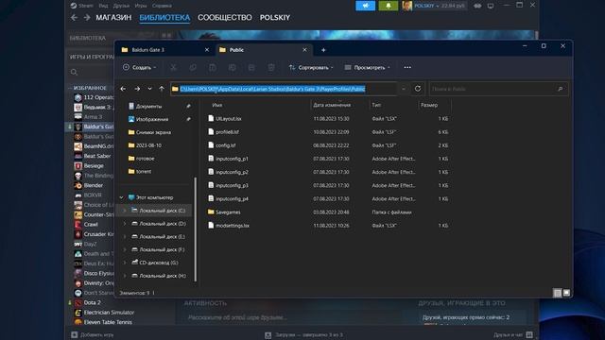
Task: Sort by the Размер column header
Action: (429, 105)
